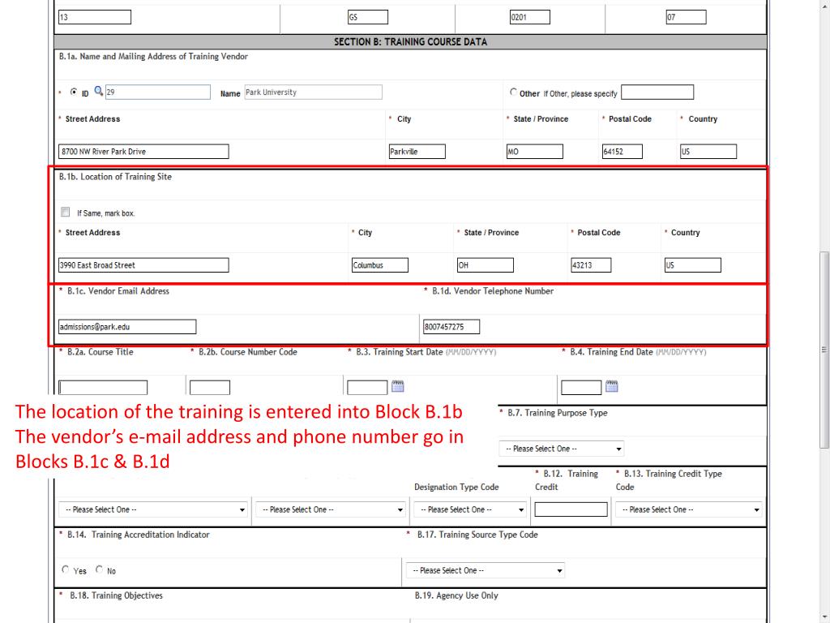Click the B.2b Course Number Code input field
This screenshot has width=830, height=623.
coord(210,388)
